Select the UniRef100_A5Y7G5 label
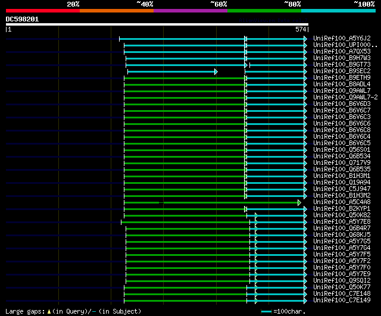 pyautogui.click(x=342, y=242)
